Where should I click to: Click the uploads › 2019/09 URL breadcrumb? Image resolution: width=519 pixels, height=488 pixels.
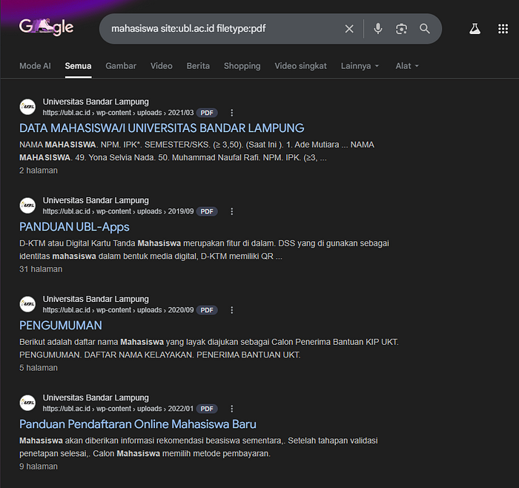click(x=165, y=211)
